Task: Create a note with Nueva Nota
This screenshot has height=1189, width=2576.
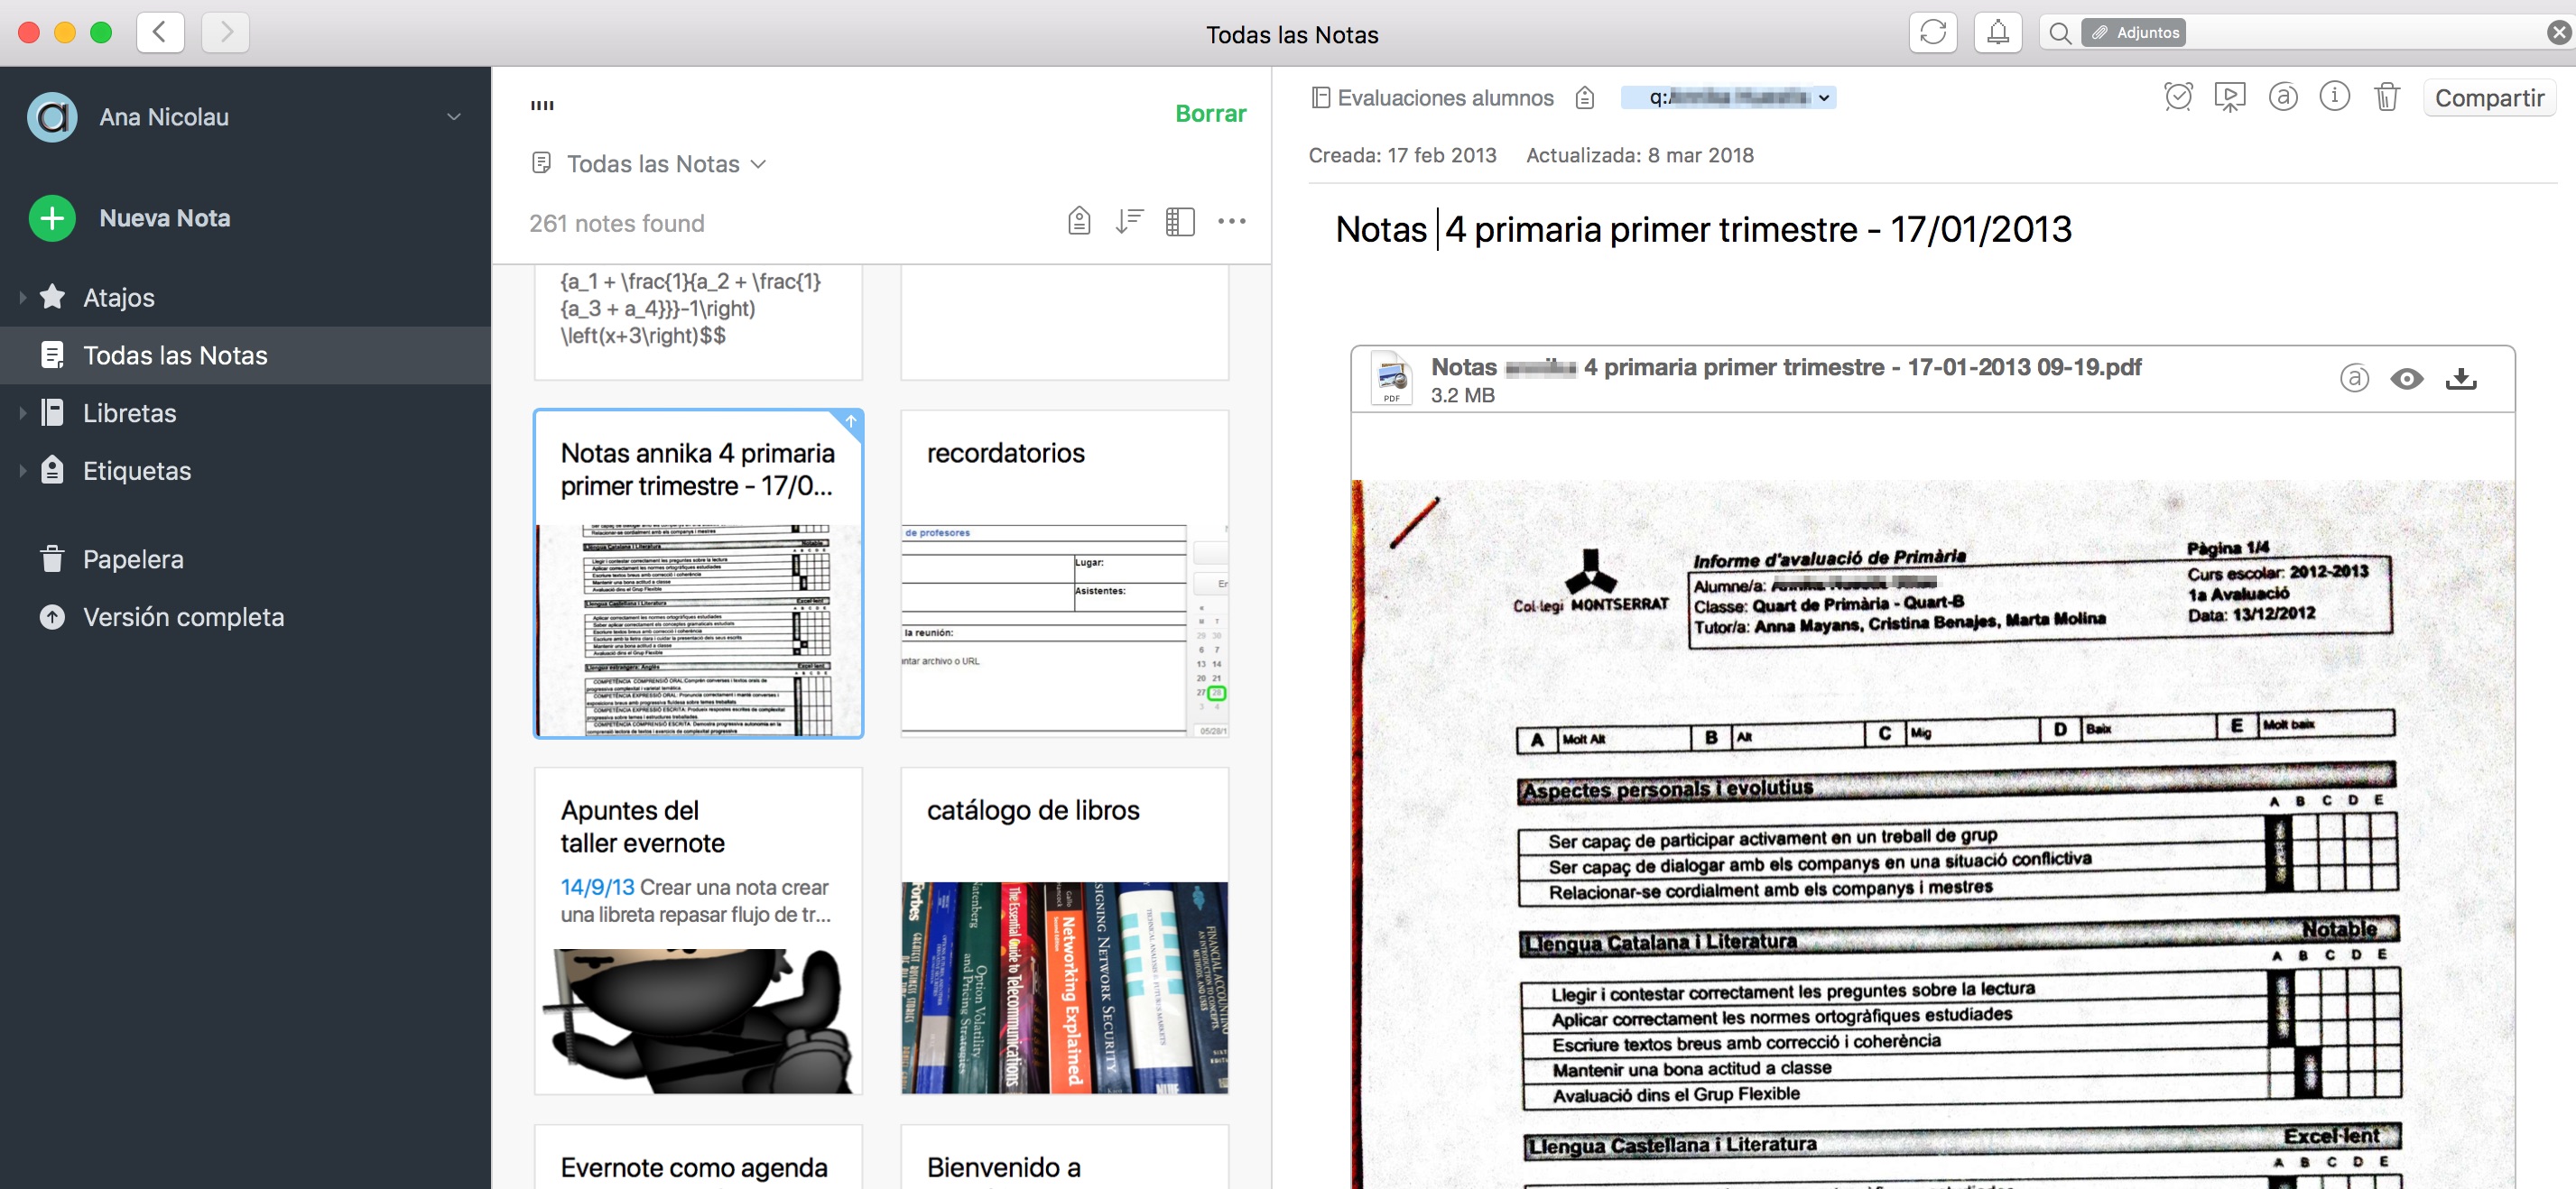Action: coord(130,217)
